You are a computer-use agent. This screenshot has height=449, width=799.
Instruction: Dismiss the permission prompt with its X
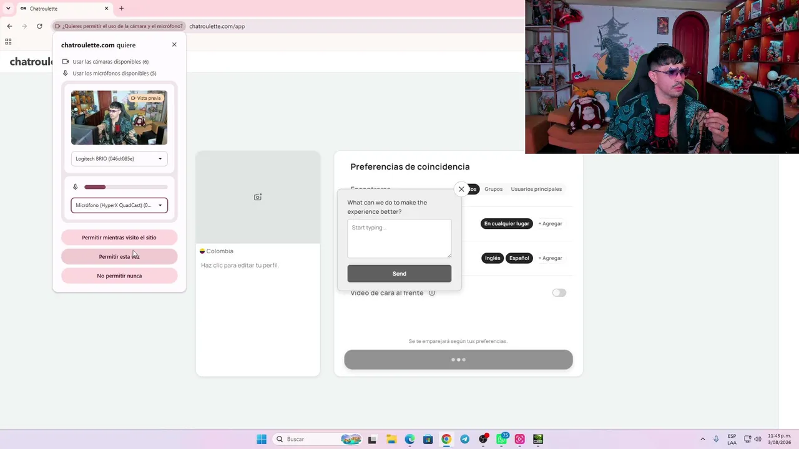pos(174,45)
